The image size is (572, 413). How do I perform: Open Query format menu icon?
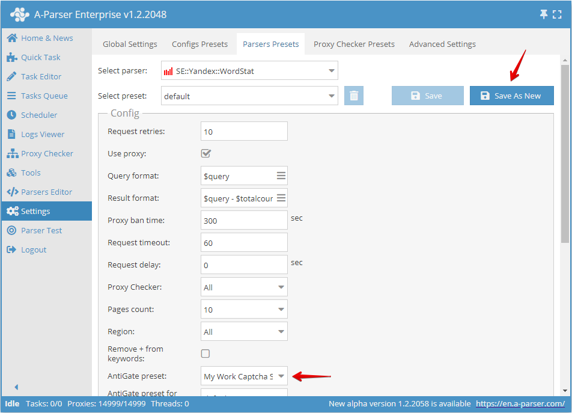click(281, 176)
